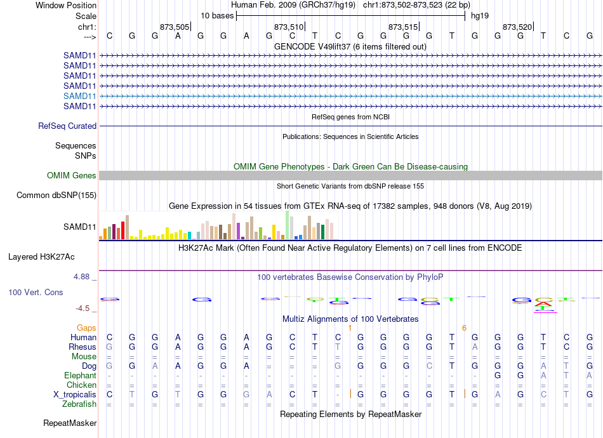Click the RefSeq Curated track label
The image size is (603, 438).
click(67, 126)
